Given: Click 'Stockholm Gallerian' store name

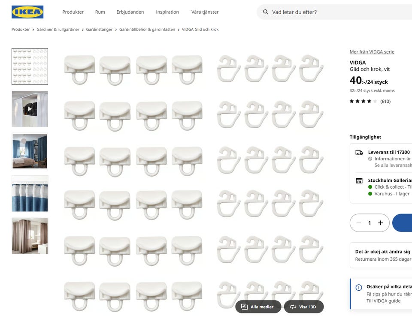Looking at the screenshot, I should [x=390, y=181].
